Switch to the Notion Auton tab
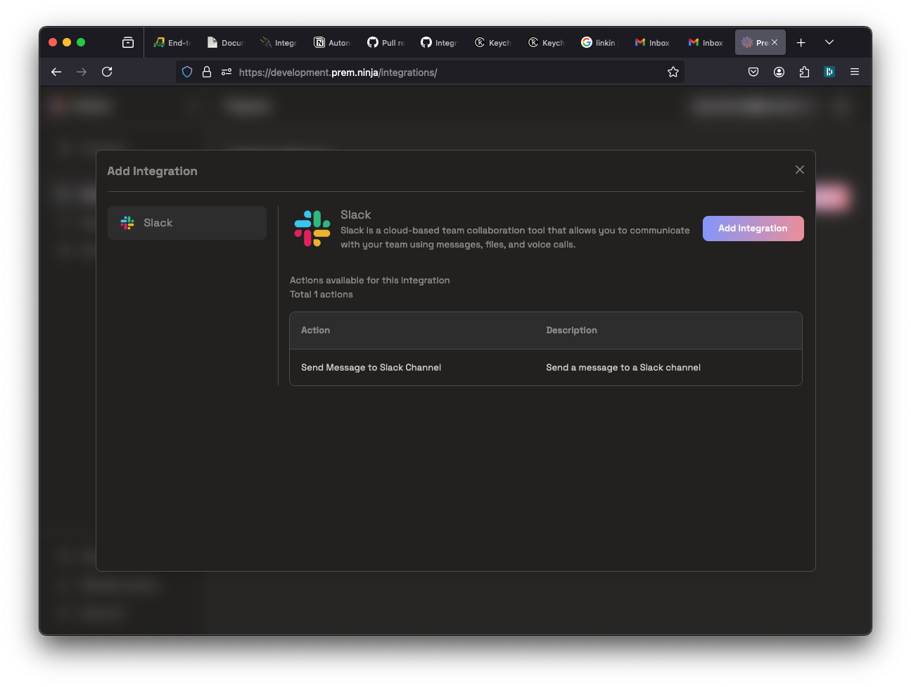Screen dimensions: 911x687 [x=333, y=43]
